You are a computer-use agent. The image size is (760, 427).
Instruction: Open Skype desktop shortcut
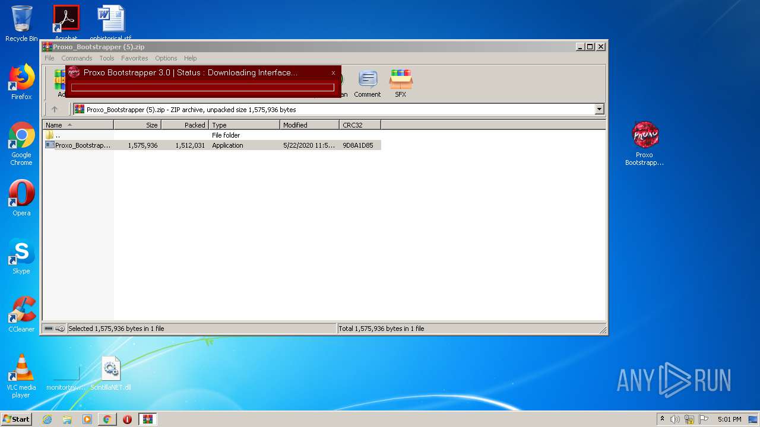tap(21, 256)
